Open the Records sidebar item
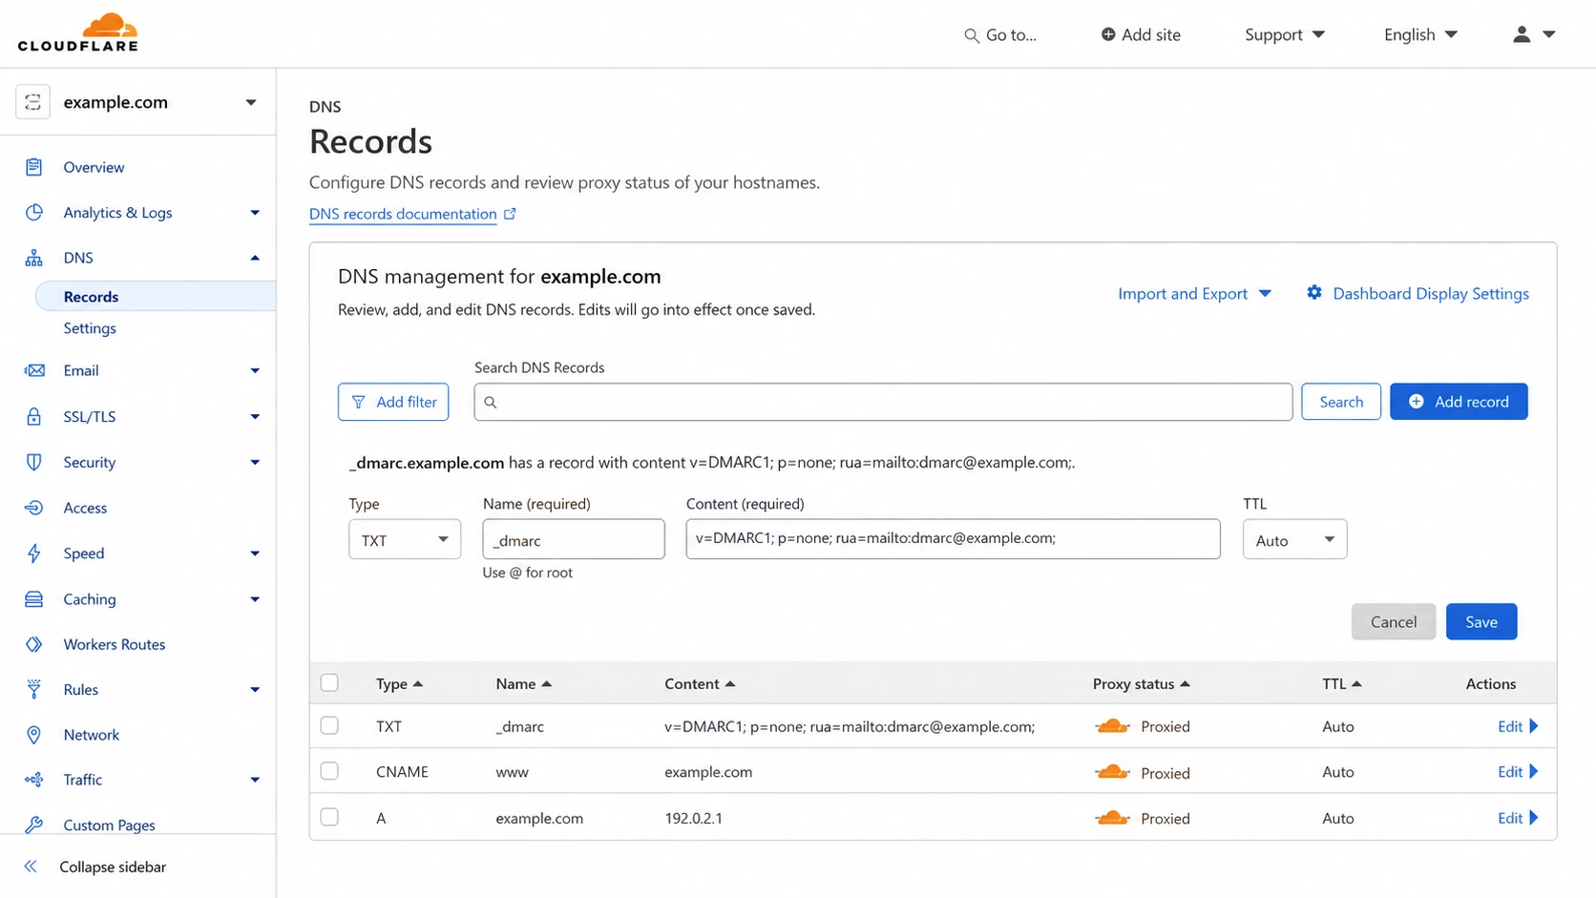This screenshot has height=898, width=1596. pos(156,296)
